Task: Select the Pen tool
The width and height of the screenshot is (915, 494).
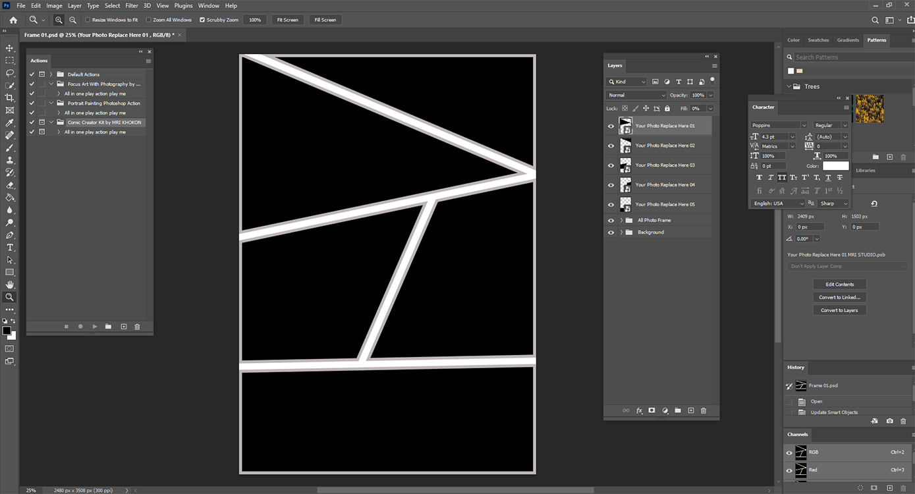Action: pyautogui.click(x=9, y=235)
